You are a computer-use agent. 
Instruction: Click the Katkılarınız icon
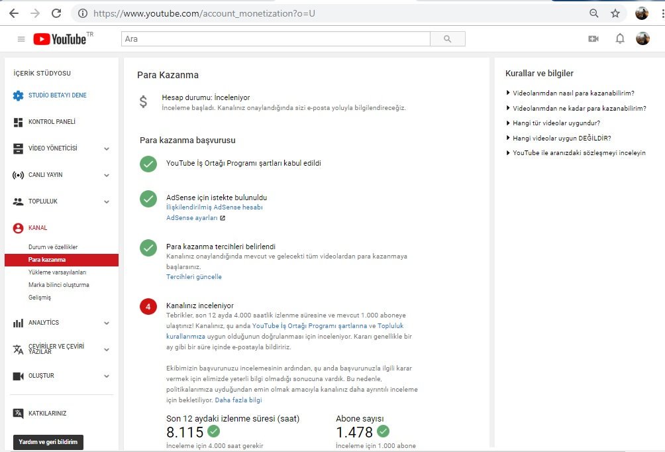19,414
